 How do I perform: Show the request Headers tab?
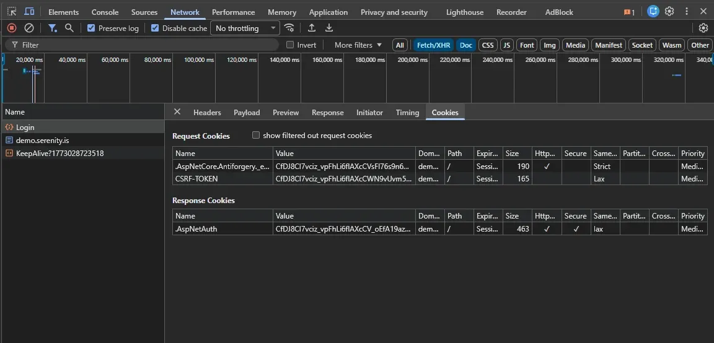[207, 112]
